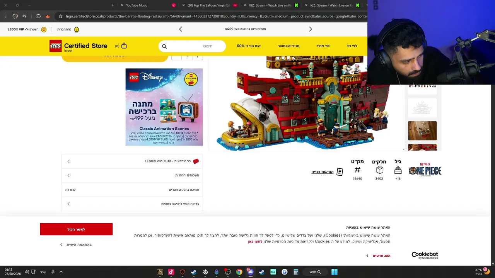The width and height of the screenshot is (495, 278).
Task: Expand the in-store stock check row
Action: 132,204
